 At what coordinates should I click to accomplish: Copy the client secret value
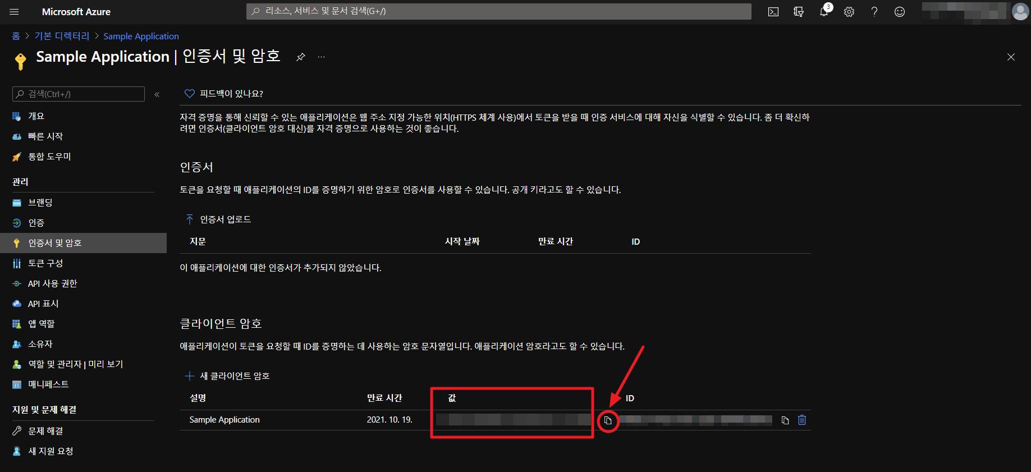click(x=608, y=420)
